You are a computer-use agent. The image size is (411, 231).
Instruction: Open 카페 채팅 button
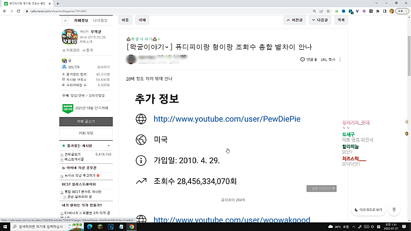(x=86, y=133)
